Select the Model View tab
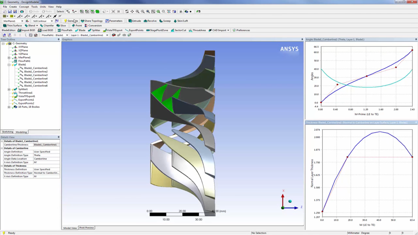Viewport: 418px width, 235px height. [x=70, y=228]
